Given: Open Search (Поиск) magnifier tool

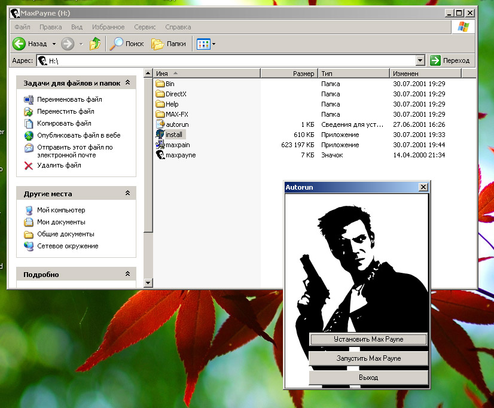Looking at the screenshot, I should pyautogui.click(x=116, y=44).
